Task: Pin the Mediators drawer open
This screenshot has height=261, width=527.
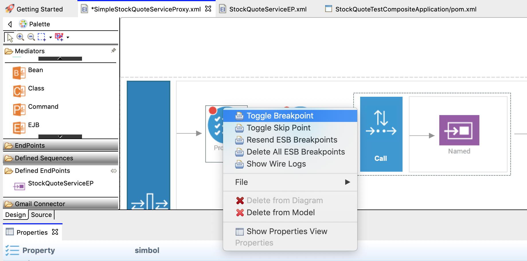Action: click(x=114, y=50)
